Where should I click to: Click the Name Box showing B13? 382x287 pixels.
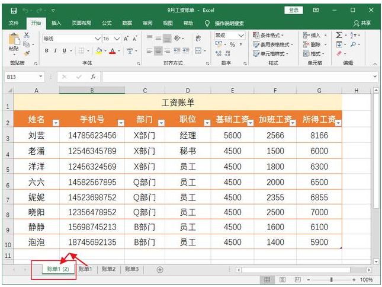21,76
